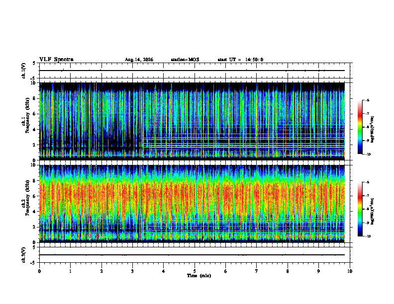Click the red band in ch.2 spectrogram
This screenshot has width=394, height=304.
tap(192, 194)
